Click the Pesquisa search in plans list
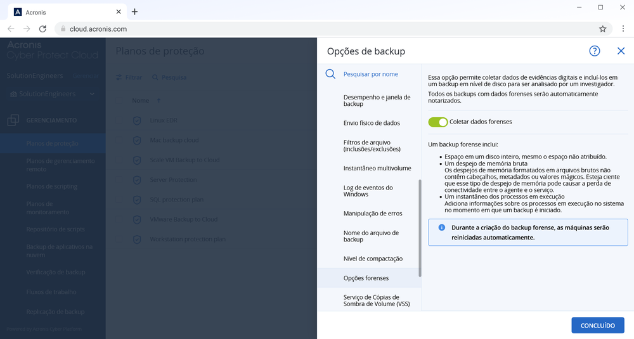The width and height of the screenshot is (634, 339). pos(169,77)
